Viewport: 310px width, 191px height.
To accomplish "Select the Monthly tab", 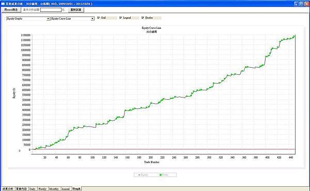I will [x=54, y=189].
